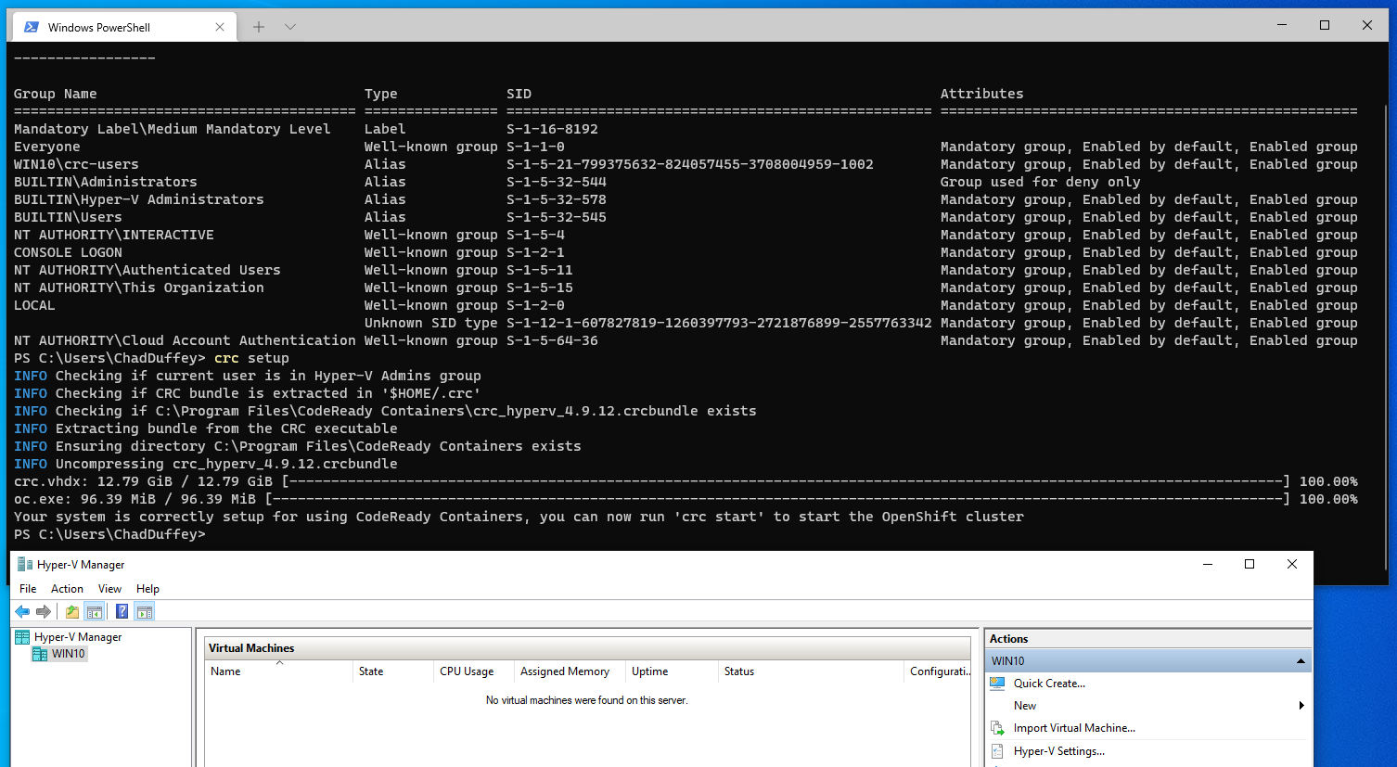1397x767 pixels.
Task: Open a new tab with plus button
Action: (259, 27)
